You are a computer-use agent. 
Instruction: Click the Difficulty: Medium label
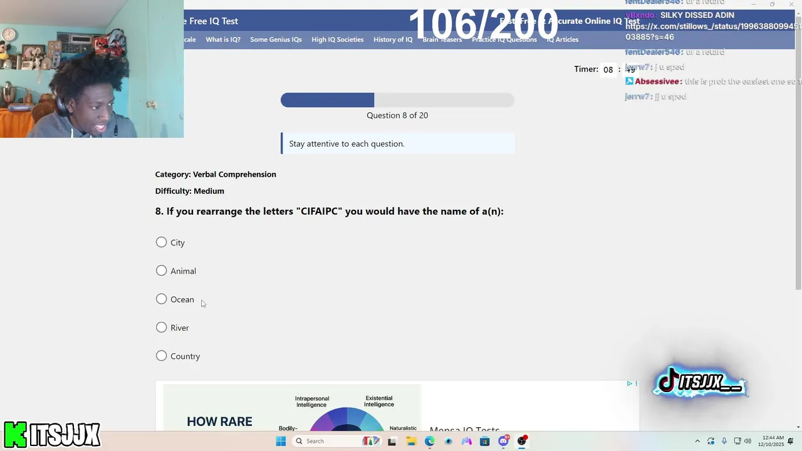coord(190,191)
